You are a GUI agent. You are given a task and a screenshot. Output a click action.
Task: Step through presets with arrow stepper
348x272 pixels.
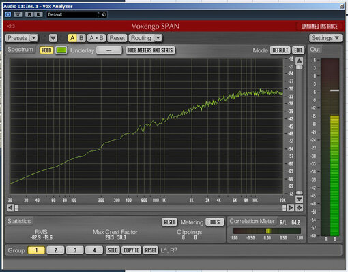[98, 14]
